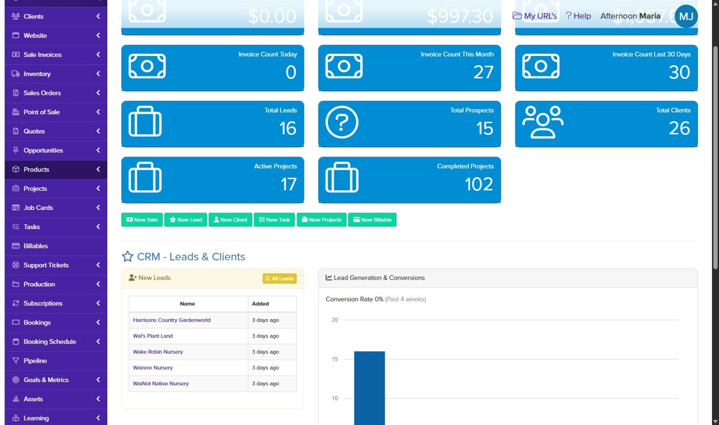Open the Quotes menu item

click(56, 131)
